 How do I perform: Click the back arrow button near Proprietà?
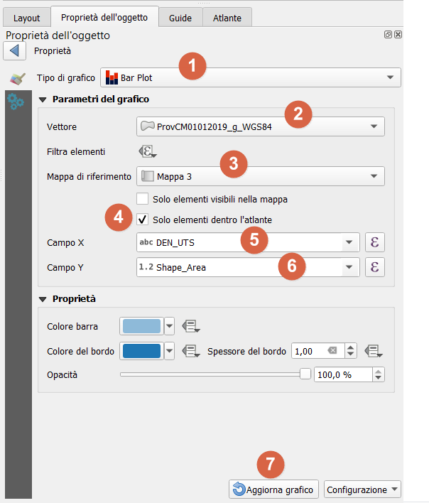pos(14,51)
